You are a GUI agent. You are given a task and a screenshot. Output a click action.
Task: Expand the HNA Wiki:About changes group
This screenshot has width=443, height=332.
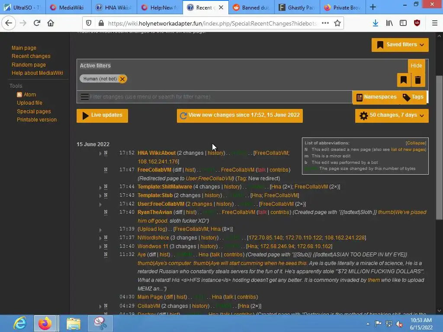tap(100, 153)
